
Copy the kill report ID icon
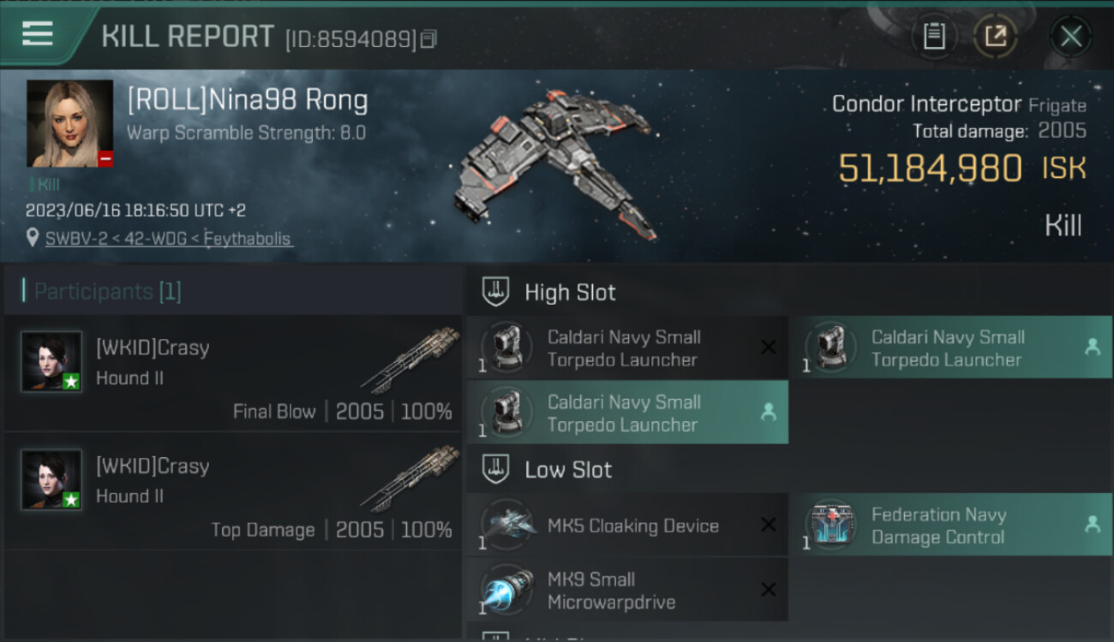pyautogui.click(x=428, y=39)
